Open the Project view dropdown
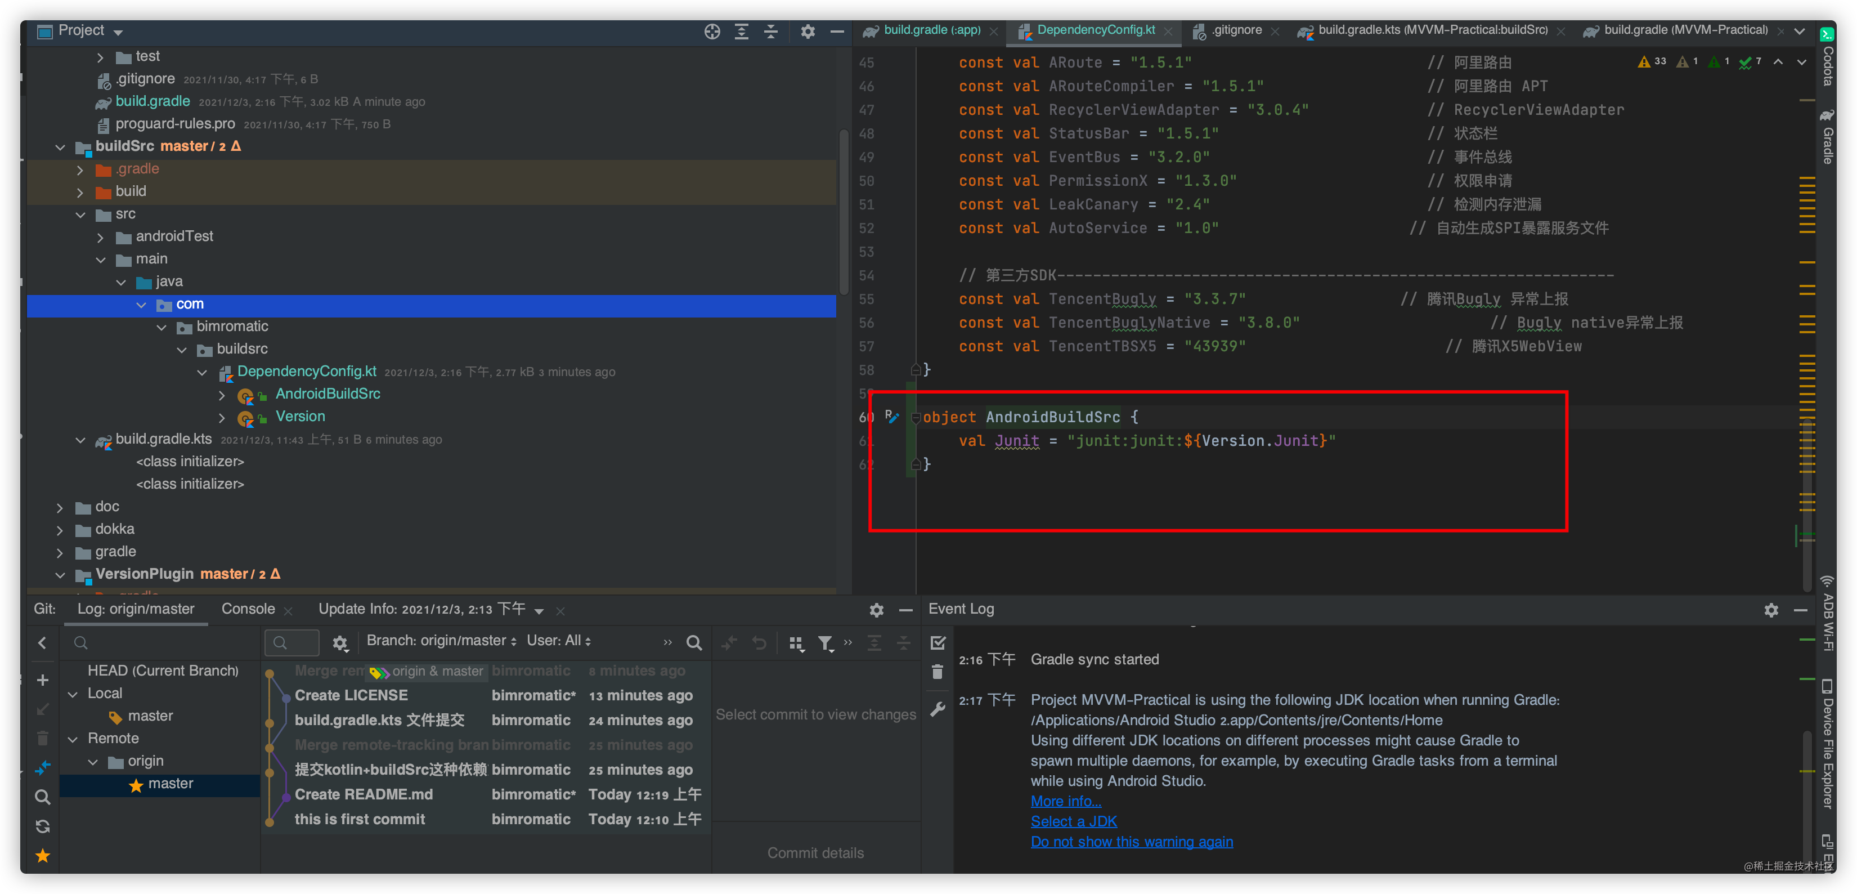The image size is (1857, 894). point(118,33)
